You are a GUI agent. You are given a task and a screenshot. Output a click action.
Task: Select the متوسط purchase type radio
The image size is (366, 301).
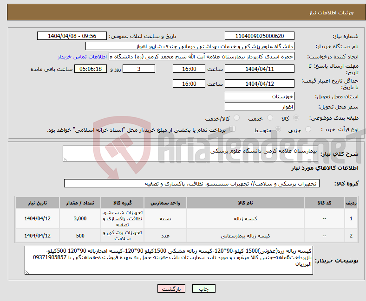coord(278,129)
